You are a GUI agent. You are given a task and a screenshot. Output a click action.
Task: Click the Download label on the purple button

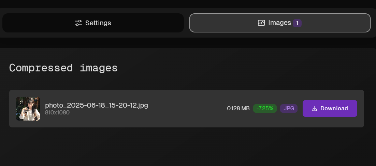point(334,108)
